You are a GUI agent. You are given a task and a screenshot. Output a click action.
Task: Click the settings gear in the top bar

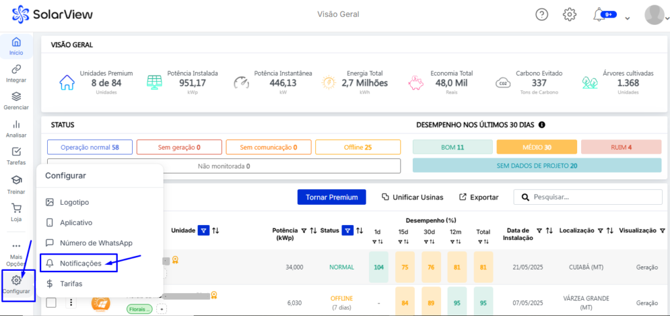point(570,14)
